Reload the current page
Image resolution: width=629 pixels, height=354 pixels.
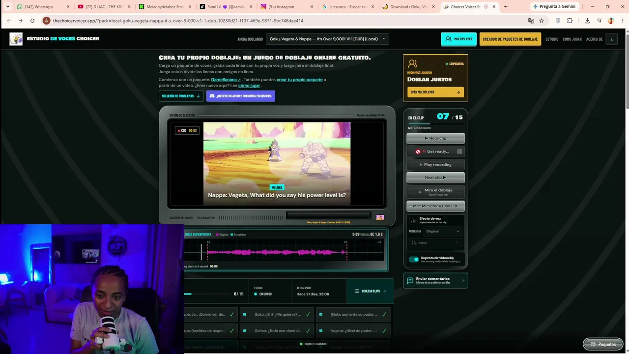32,21
